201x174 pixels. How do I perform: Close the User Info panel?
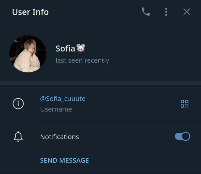pyautogui.click(x=187, y=12)
